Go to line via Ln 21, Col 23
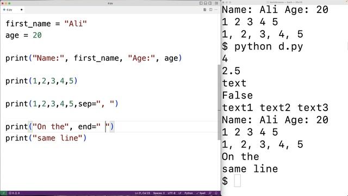Screen dimensions: 348x196 (142, 193)
